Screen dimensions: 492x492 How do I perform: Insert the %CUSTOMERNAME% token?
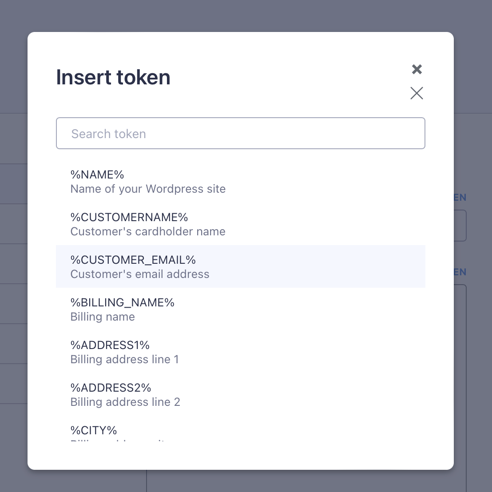click(x=129, y=217)
